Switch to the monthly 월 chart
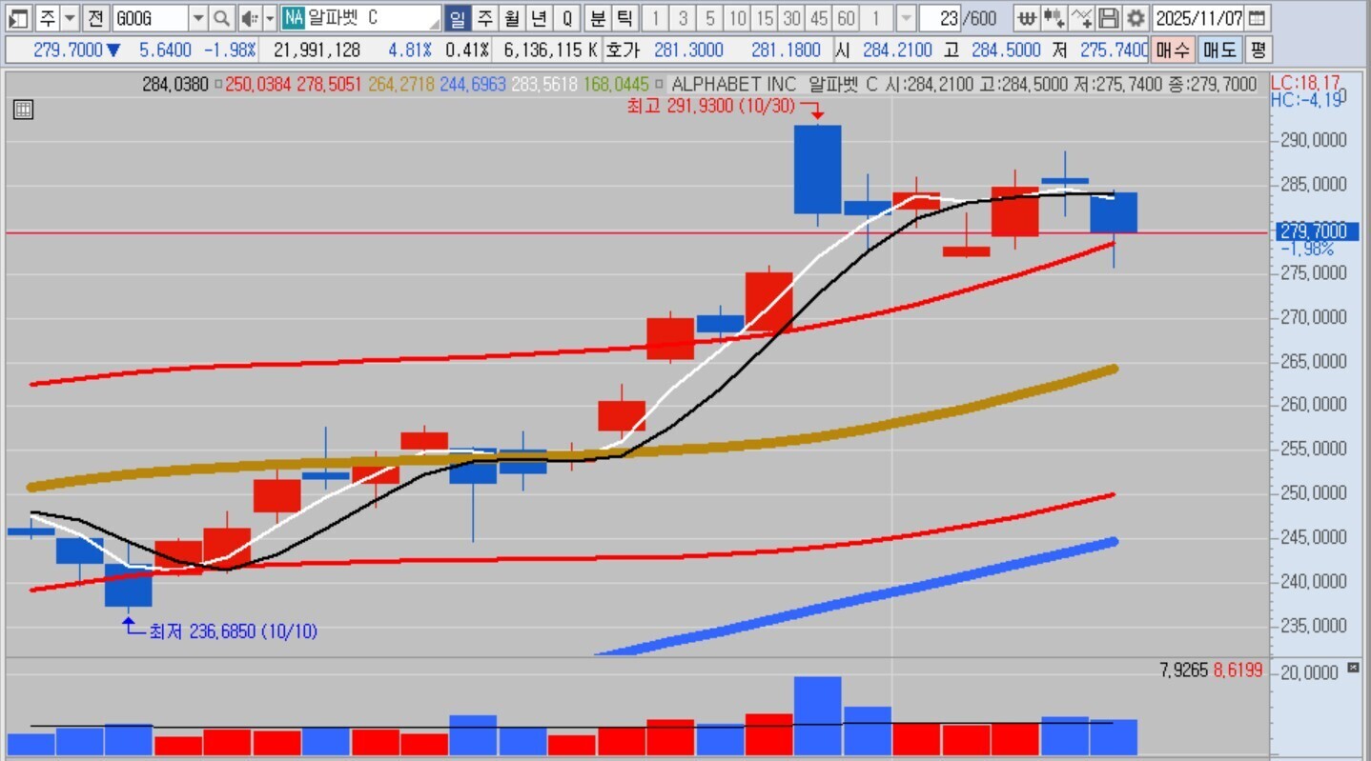 pos(512,18)
